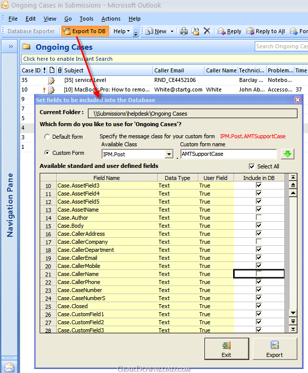Click the Forward envelope icon
The image size is (308, 373).
coord(294,31)
